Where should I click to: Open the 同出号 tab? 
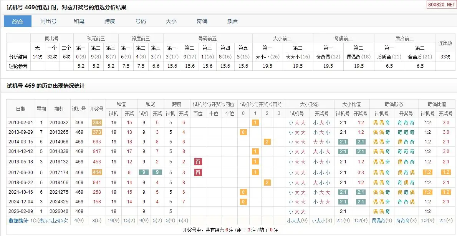tap(48, 21)
